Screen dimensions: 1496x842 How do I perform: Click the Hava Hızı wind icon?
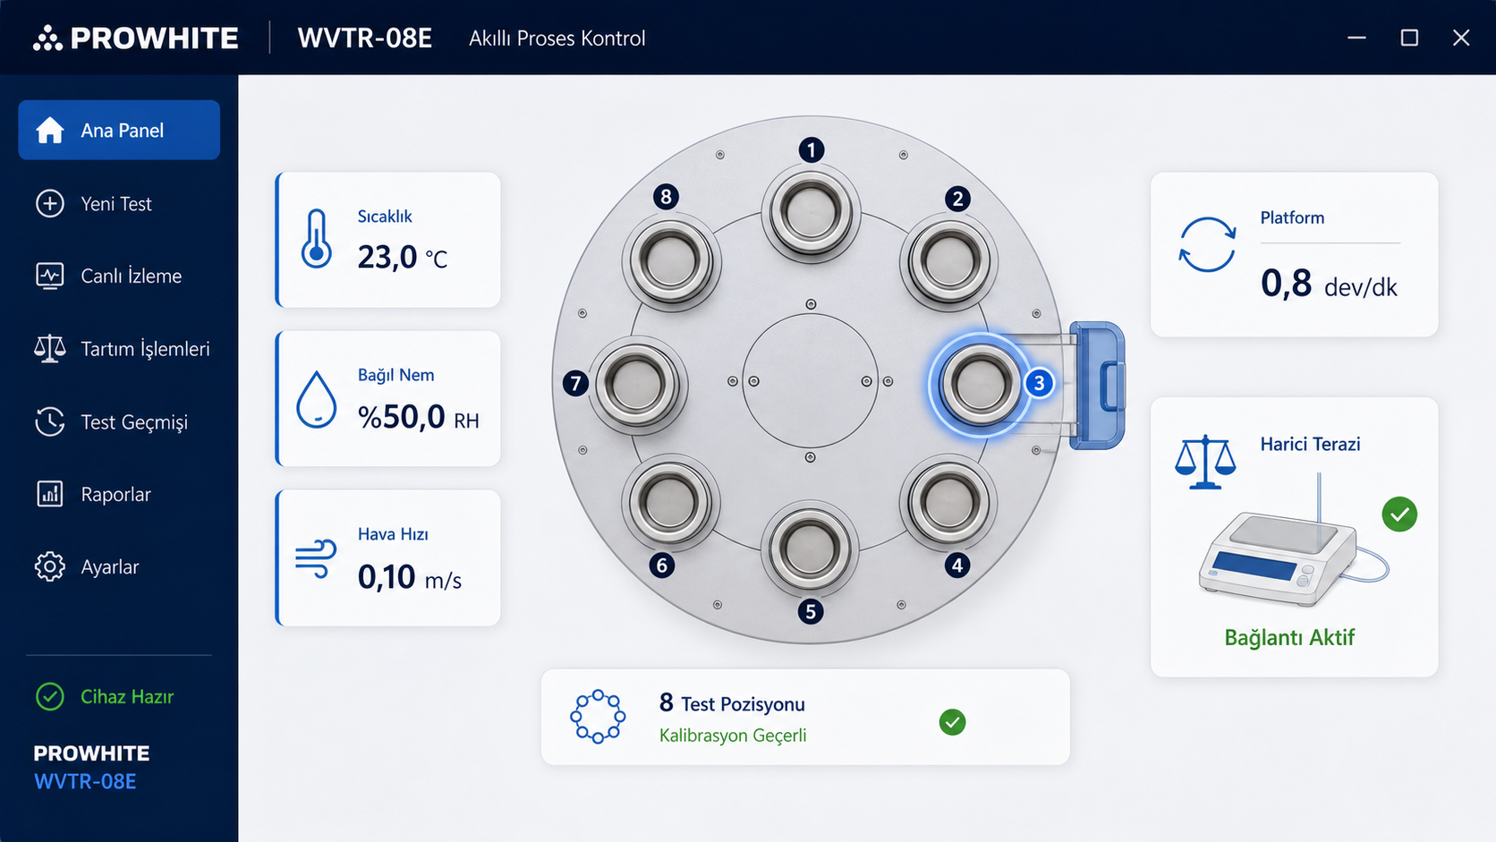(316, 558)
